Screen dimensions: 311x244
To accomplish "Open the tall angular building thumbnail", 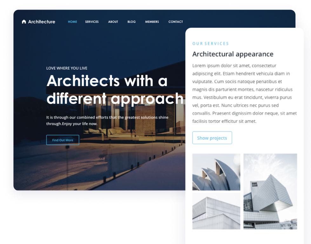I will coord(270,191).
